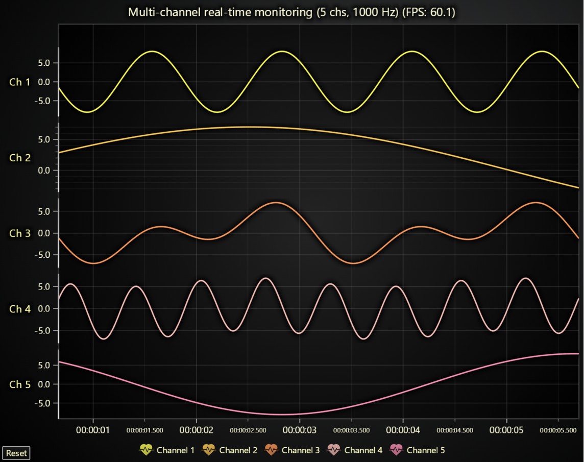Click the Channel 1 heart legend icon
The width and height of the screenshot is (584, 462).
[146, 450]
